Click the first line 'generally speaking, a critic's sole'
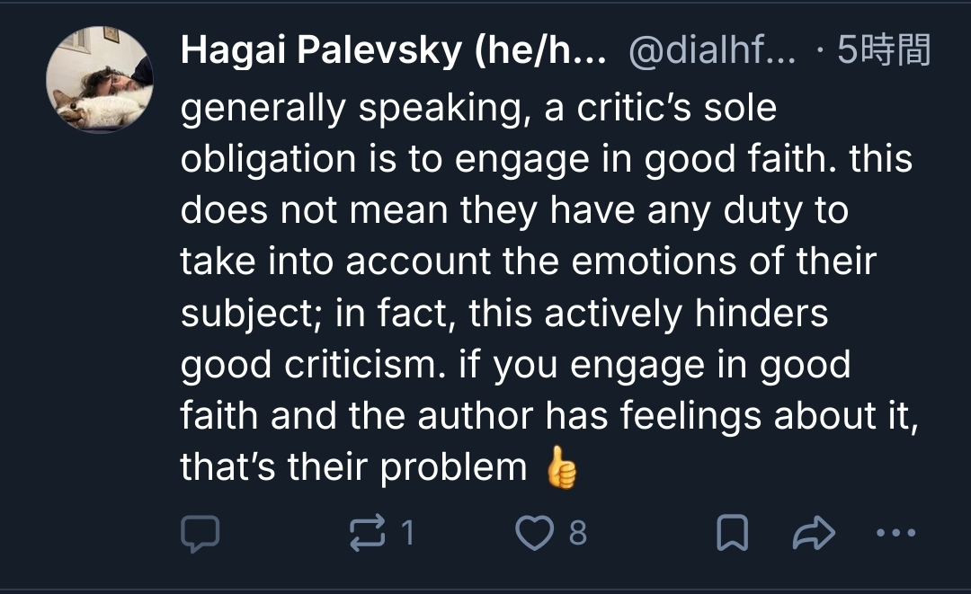 478,109
